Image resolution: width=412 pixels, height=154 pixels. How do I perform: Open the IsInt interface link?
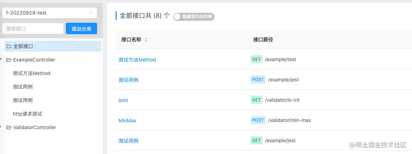(x=123, y=100)
